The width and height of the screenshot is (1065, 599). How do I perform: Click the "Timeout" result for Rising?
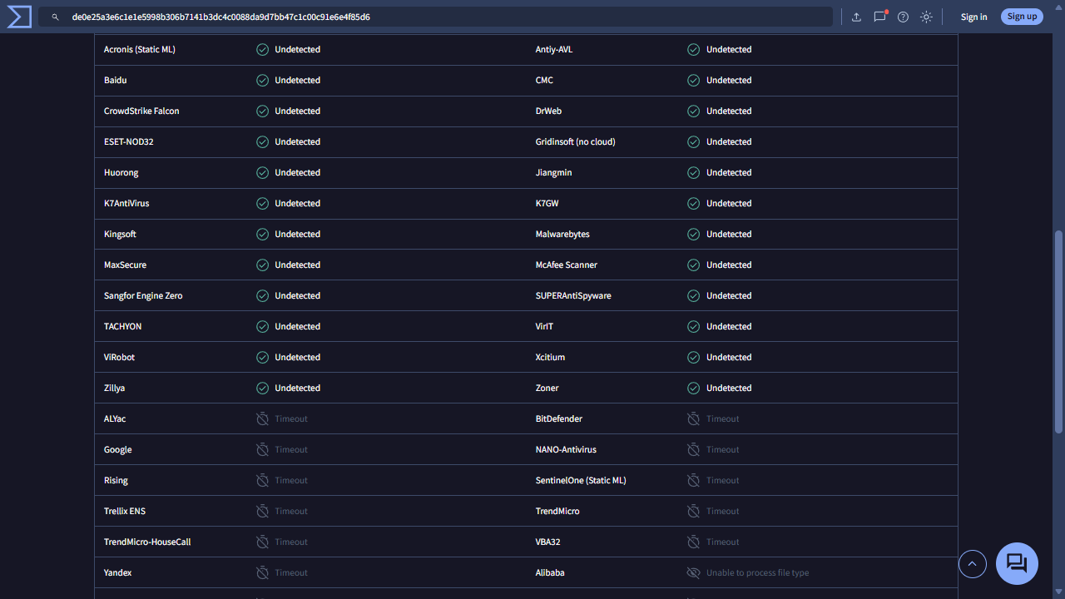291,481
